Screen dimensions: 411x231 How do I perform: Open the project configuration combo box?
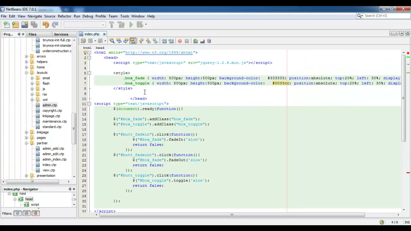[85, 25]
